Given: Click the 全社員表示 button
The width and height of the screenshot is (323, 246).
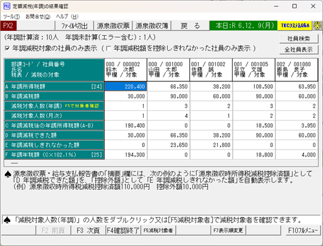Looking at the screenshot, I should 298,50.
